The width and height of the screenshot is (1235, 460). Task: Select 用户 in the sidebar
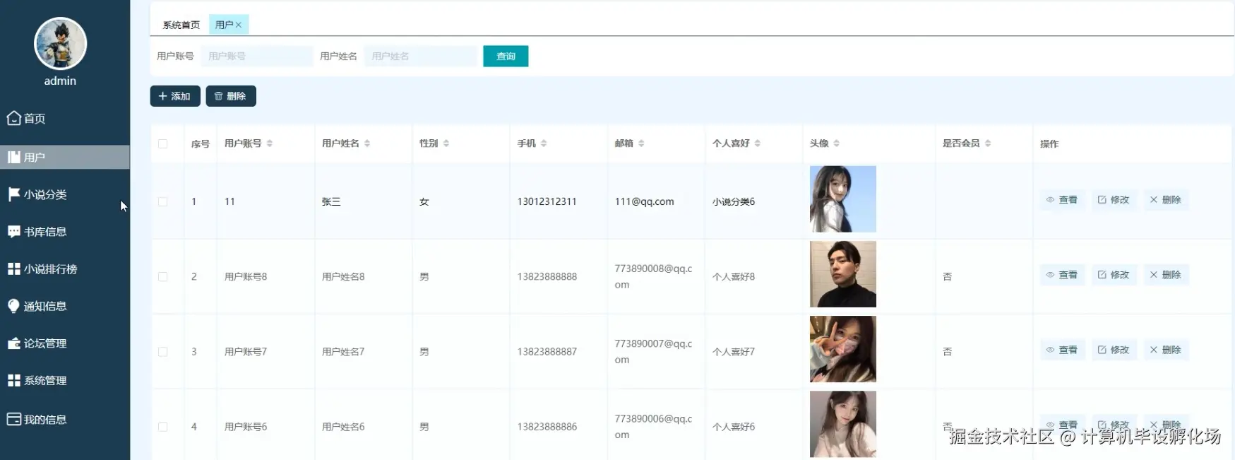coord(65,157)
